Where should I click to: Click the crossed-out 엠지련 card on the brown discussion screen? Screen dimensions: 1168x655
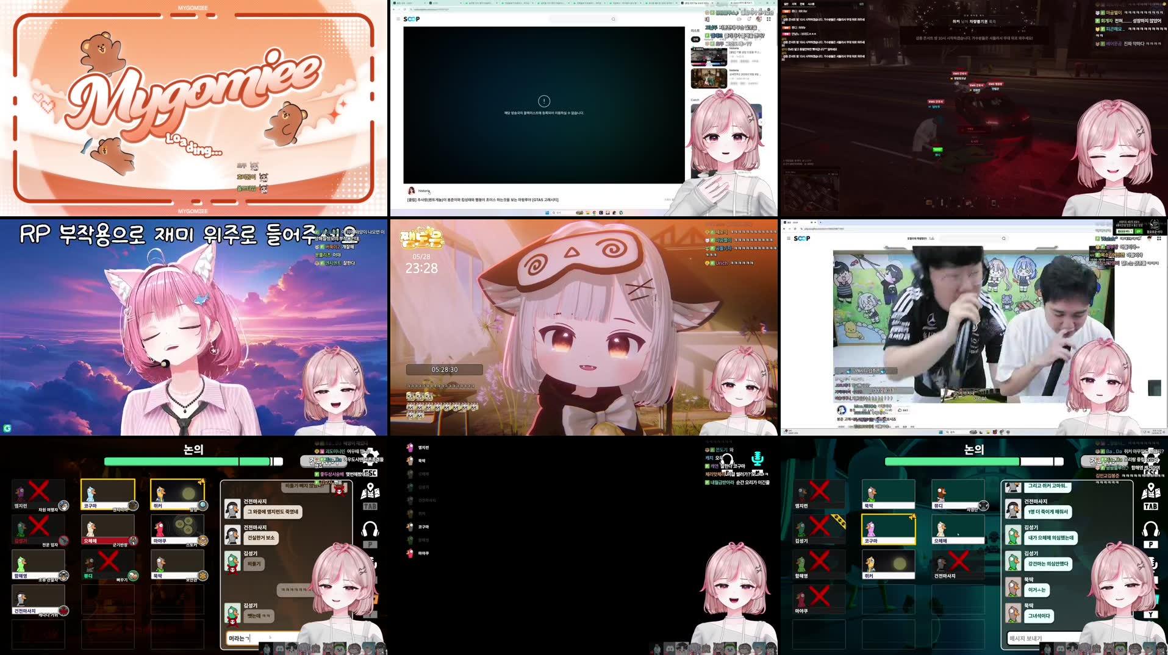click(x=38, y=494)
